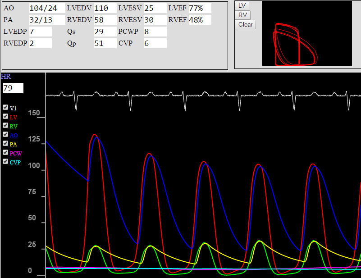
Task: Turn off the CVP trace checkbox
Action: 5,162
